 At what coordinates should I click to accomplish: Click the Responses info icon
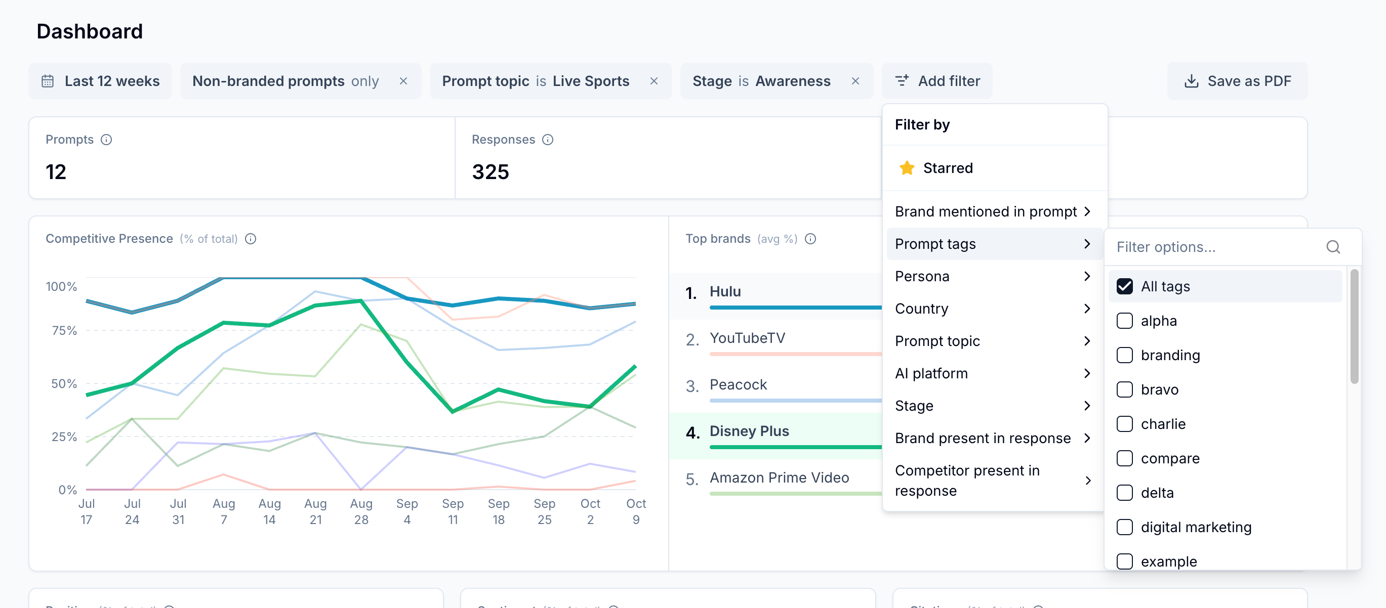tap(548, 140)
